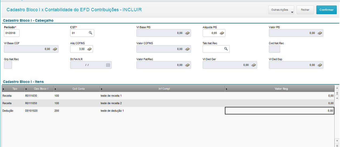Image resolution: width=340 pixels, height=147 pixels.
Task: Select row 'teste de receita 2'
Action: click(168, 103)
